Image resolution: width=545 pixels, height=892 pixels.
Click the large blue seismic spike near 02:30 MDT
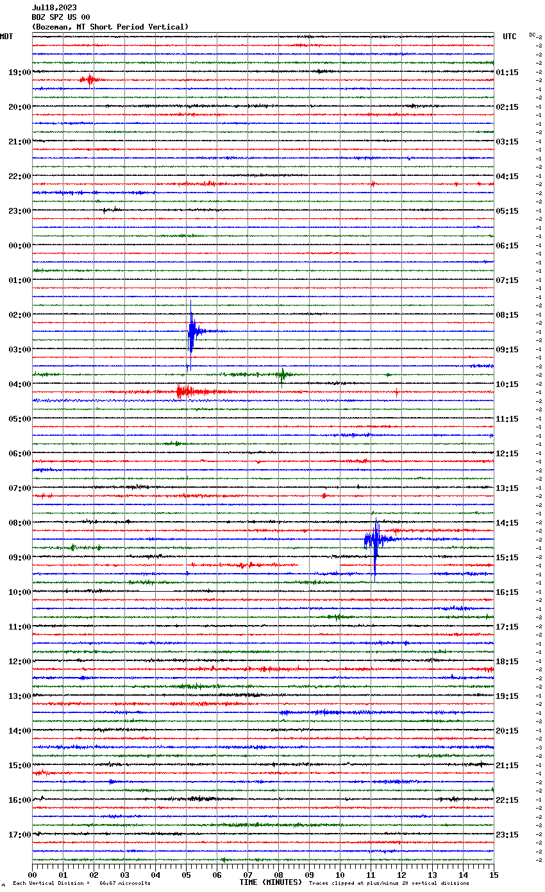[x=191, y=331]
